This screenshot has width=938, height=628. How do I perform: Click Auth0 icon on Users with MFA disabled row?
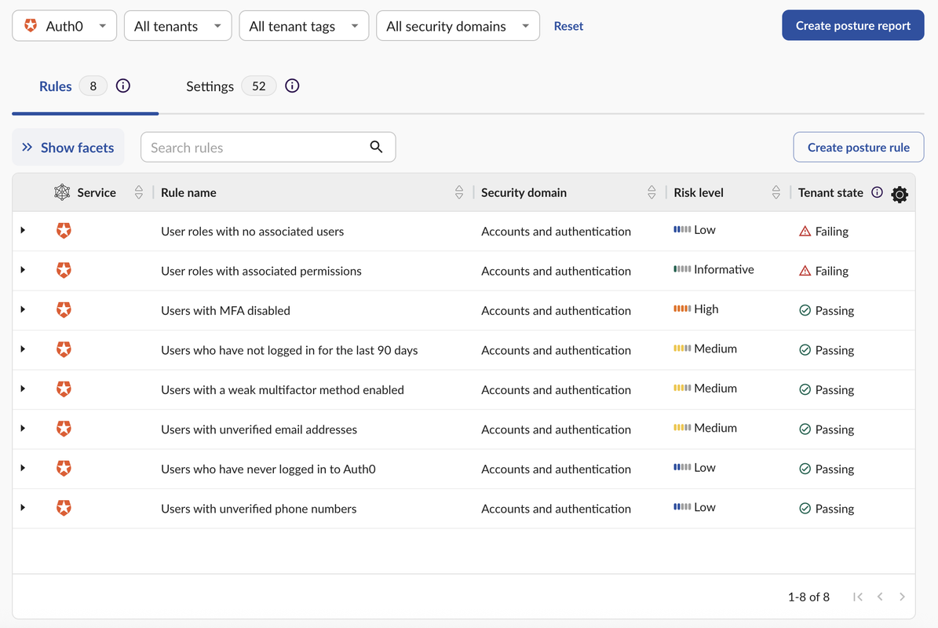tap(64, 310)
